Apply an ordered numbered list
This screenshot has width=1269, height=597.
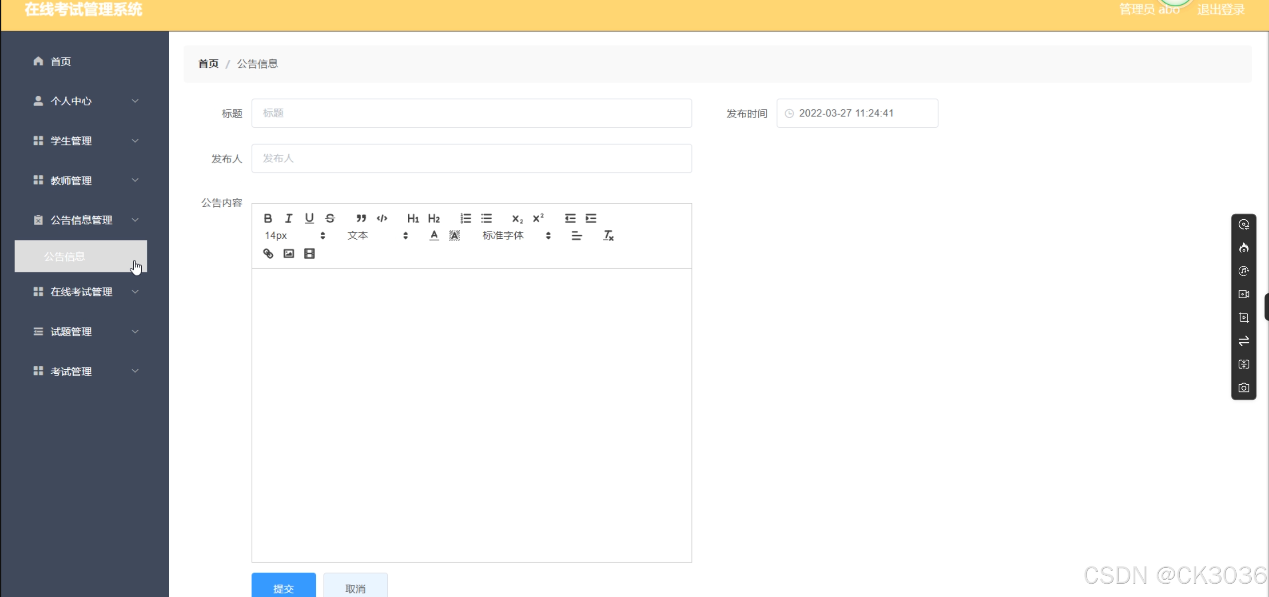tap(465, 218)
